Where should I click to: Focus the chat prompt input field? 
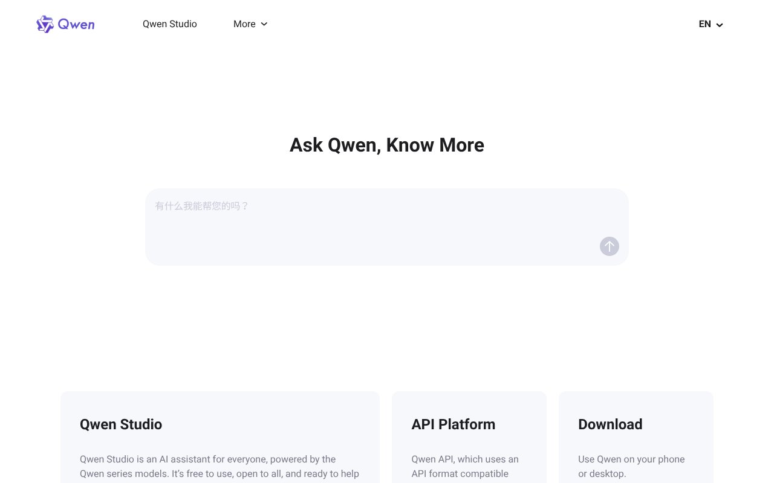tap(387, 227)
